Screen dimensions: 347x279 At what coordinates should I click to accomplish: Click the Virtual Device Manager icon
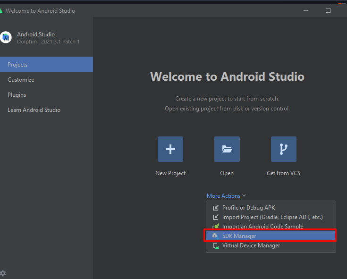pyautogui.click(x=215, y=245)
